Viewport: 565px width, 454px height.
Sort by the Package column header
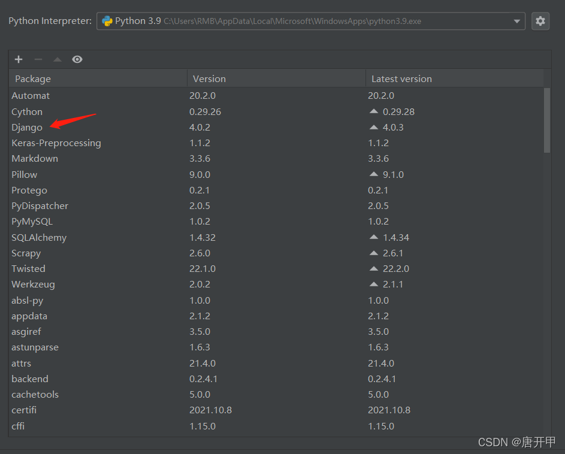click(98, 79)
